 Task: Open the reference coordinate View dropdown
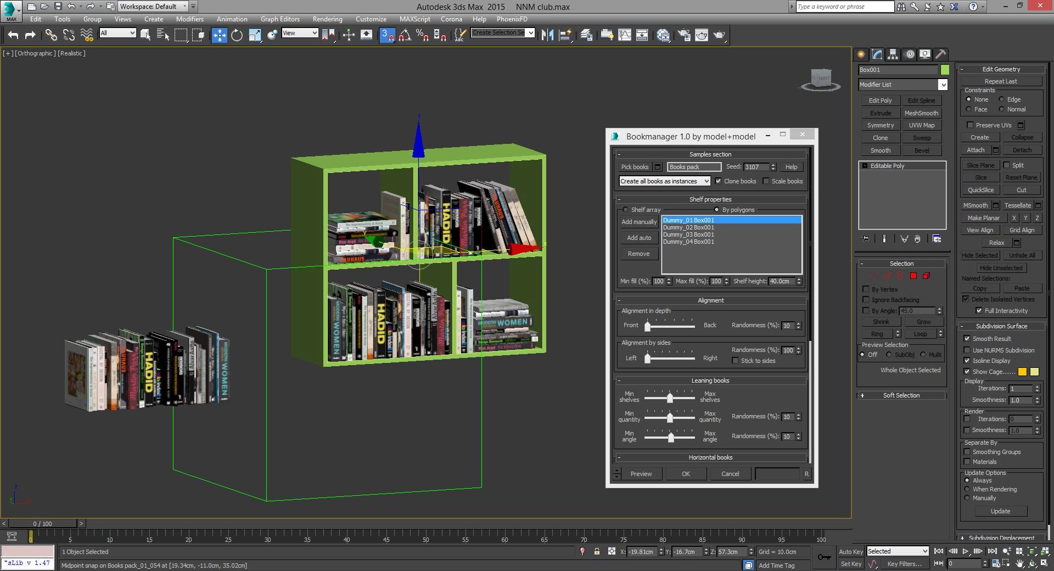[x=300, y=33]
